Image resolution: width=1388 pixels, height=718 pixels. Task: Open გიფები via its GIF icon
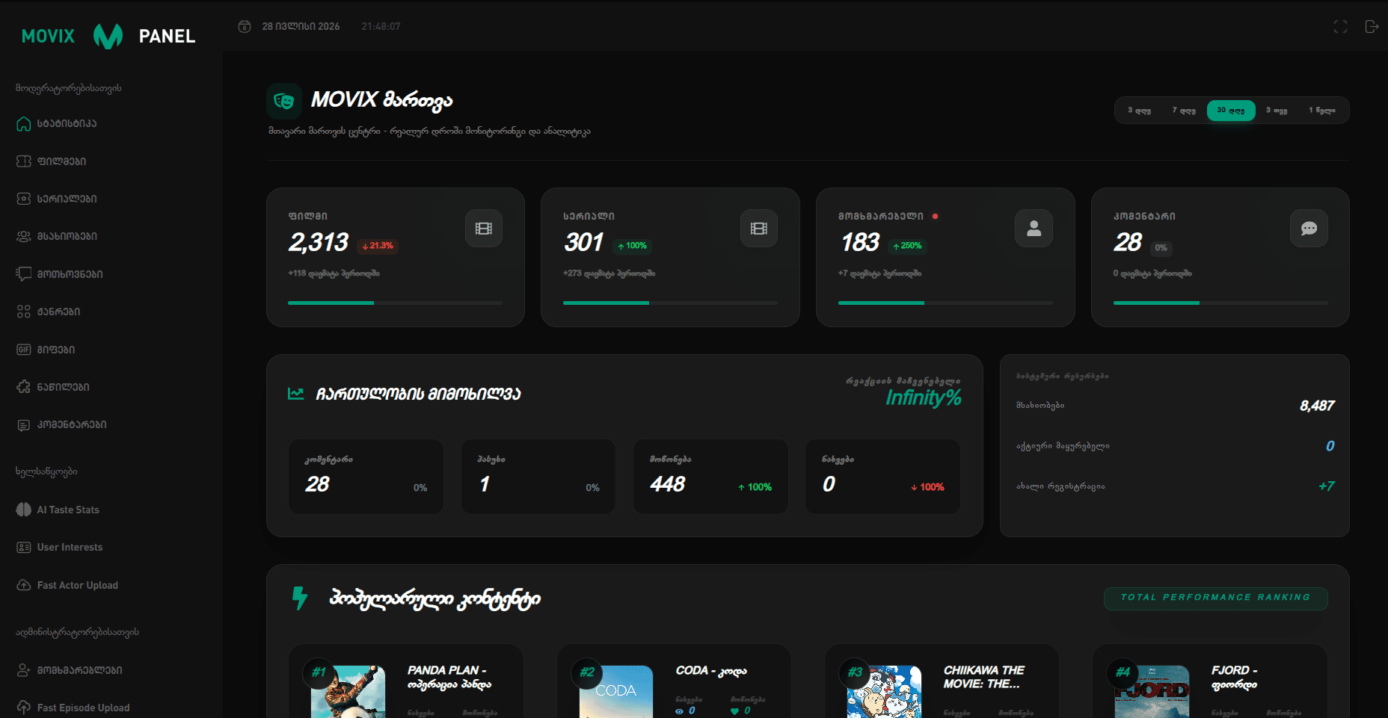24,350
